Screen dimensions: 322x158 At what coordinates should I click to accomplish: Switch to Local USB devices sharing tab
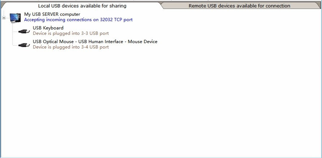click(82, 6)
